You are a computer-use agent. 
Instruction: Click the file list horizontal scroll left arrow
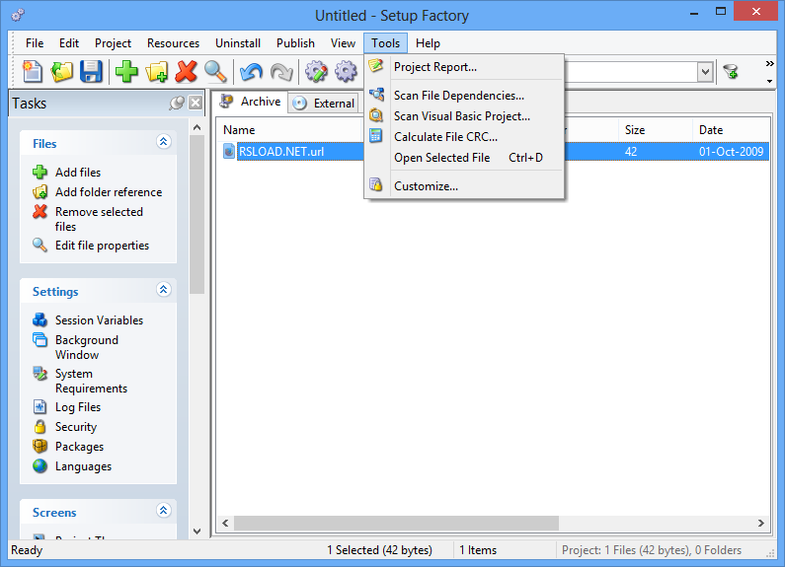pyautogui.click(x=225, y=523)
